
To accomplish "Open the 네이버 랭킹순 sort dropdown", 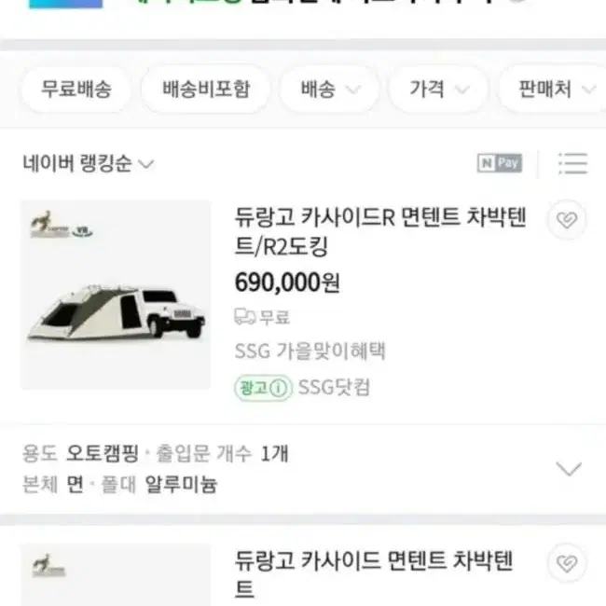I will pos(89,163).
